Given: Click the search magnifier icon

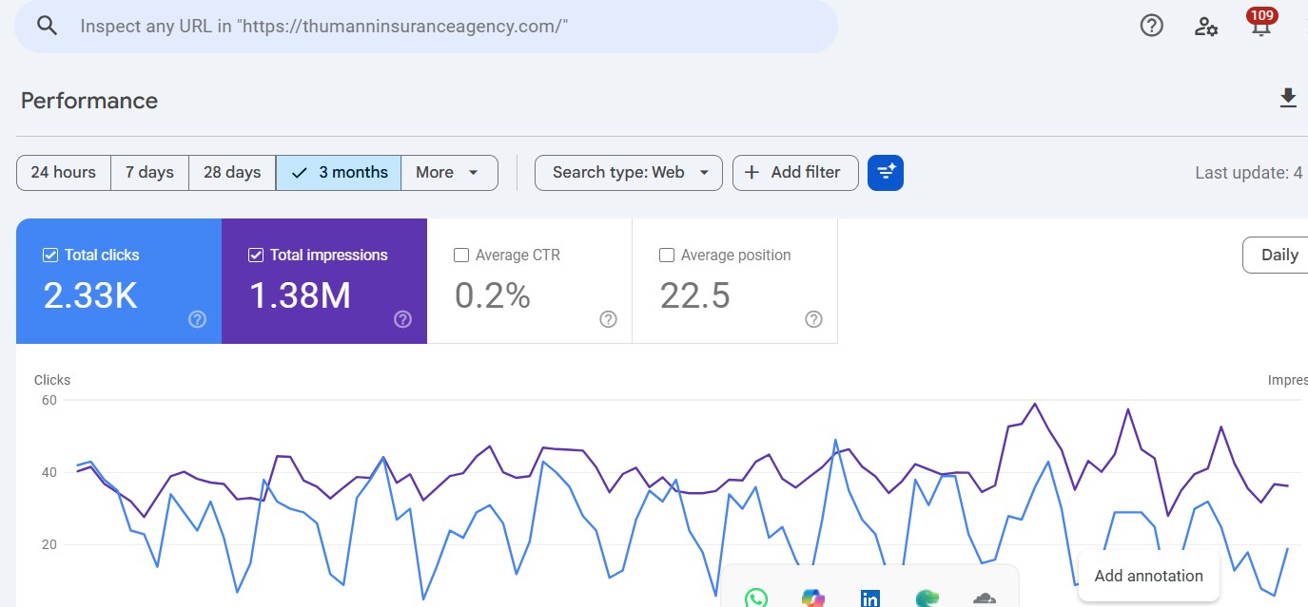Looking at the screenshot, I should (48, 26).
